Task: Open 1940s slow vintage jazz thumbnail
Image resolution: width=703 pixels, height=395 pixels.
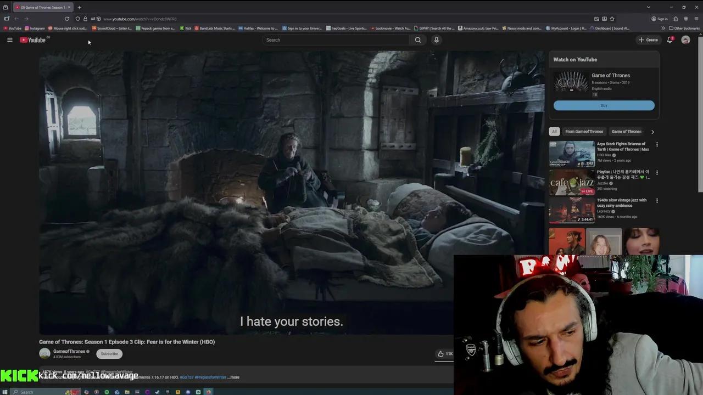Action: [x=572, y=210]
